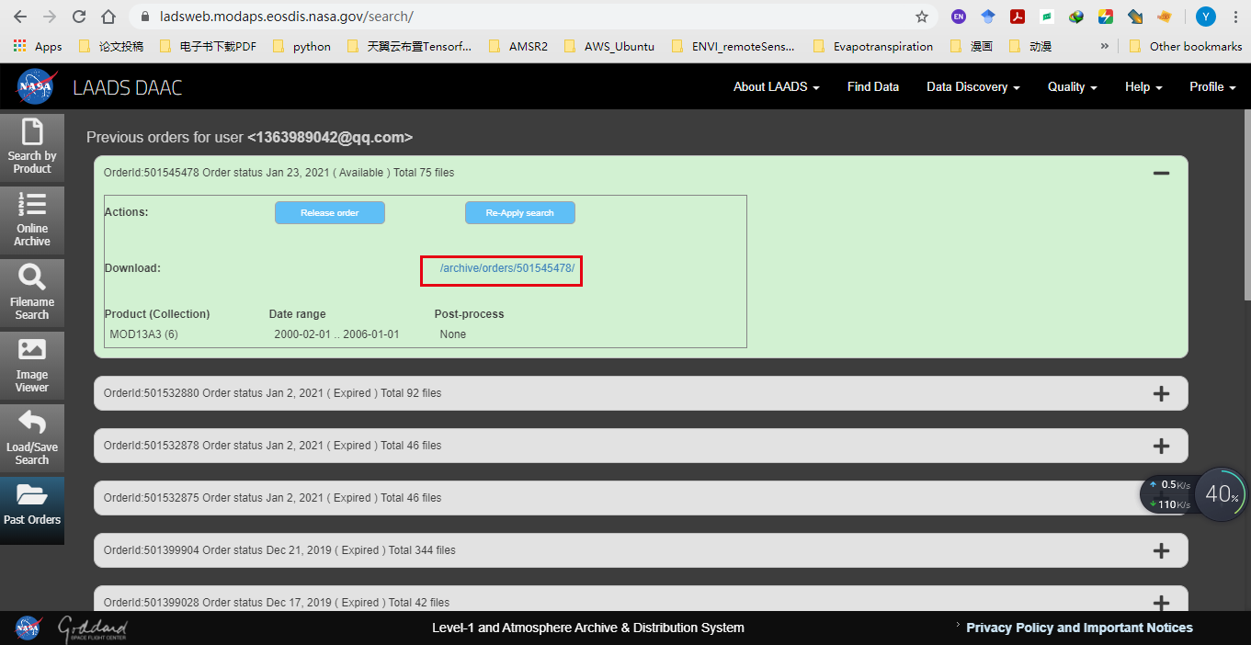Expand order 501399904 details
Screen dimensions: 1251x645
click(x=1161, y=549)
